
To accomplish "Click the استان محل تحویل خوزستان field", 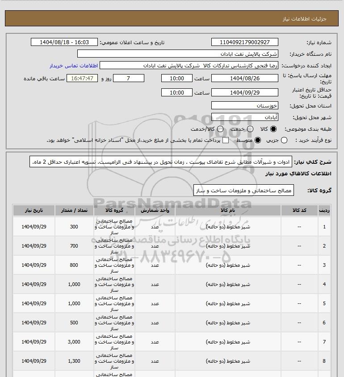I will (244, 106).
